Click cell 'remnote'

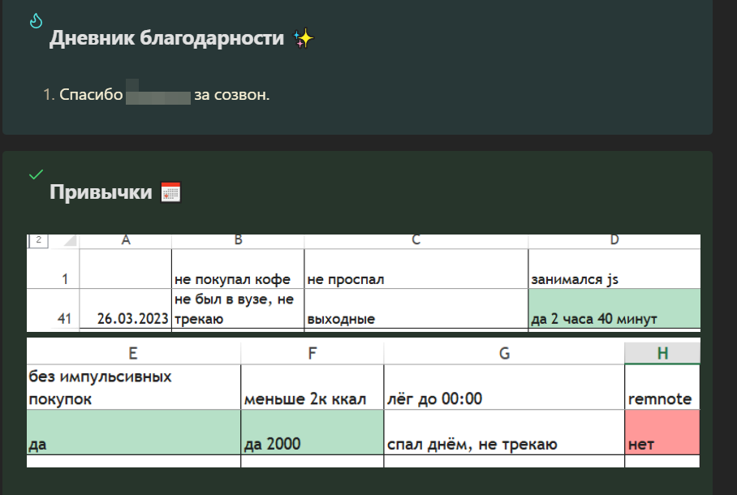tap(662, 387)
